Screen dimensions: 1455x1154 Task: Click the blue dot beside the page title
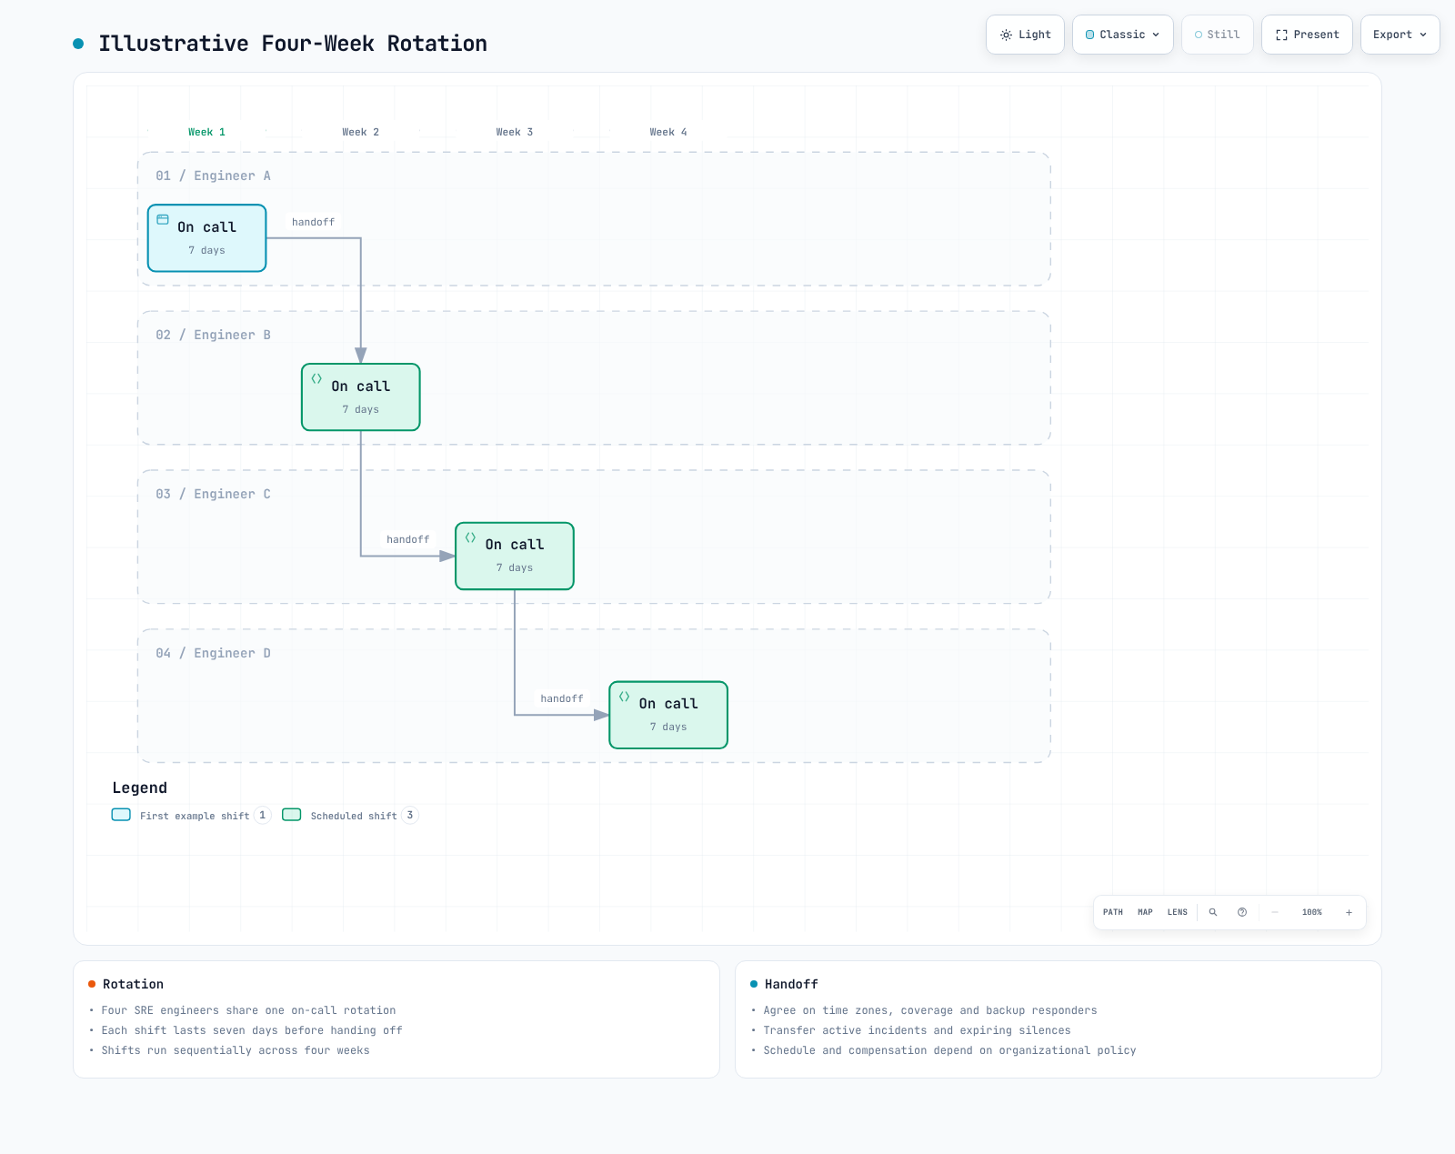[x=78, y=44]
